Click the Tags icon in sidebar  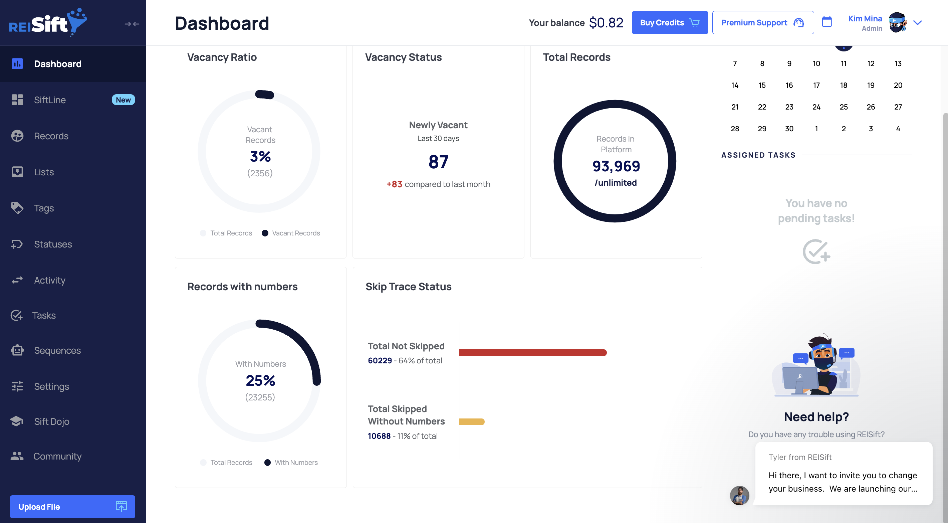tap(17, 208)
